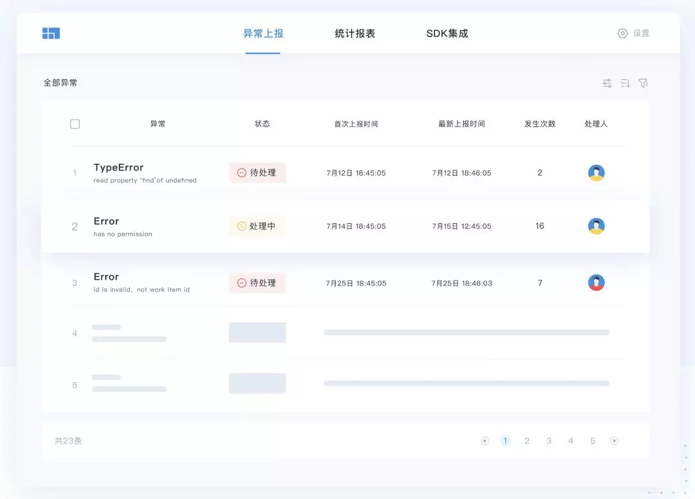Viewport: 695px width, 499px height.
Task: Open Error titled has no permission
Action: [106, 221]
